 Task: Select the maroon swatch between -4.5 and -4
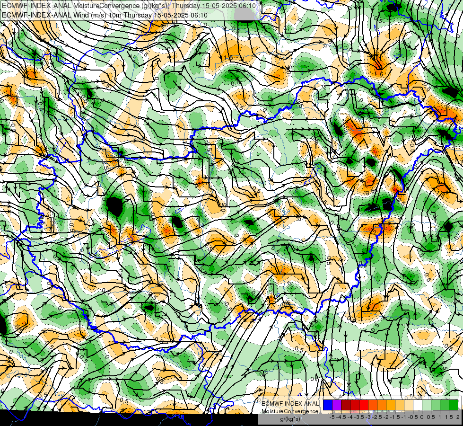click(346, 405)
